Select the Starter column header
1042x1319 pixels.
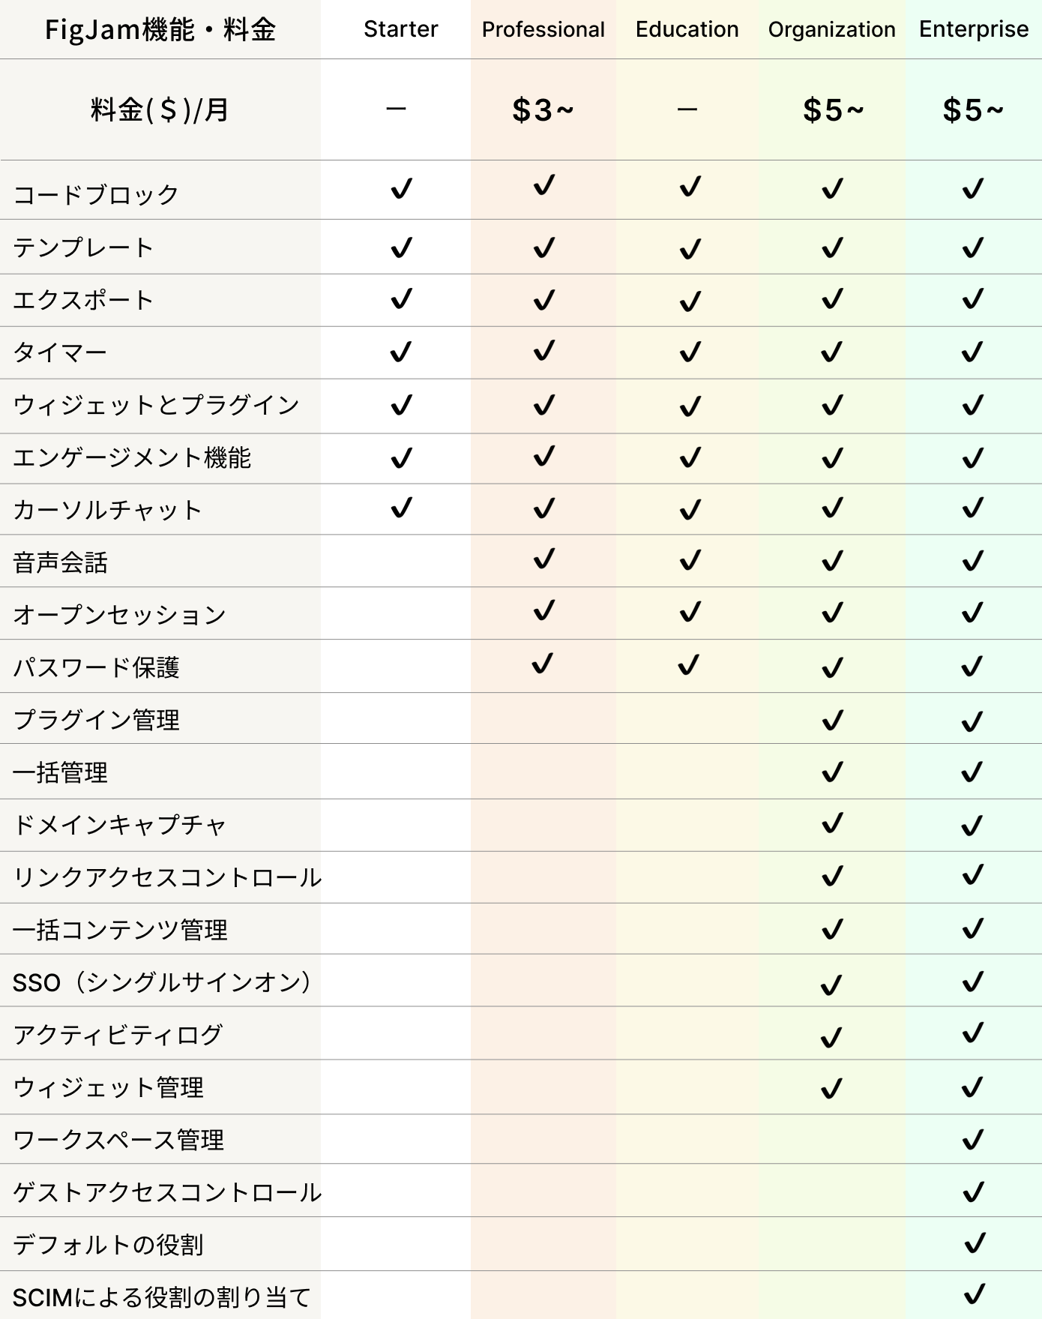[400, 29]
